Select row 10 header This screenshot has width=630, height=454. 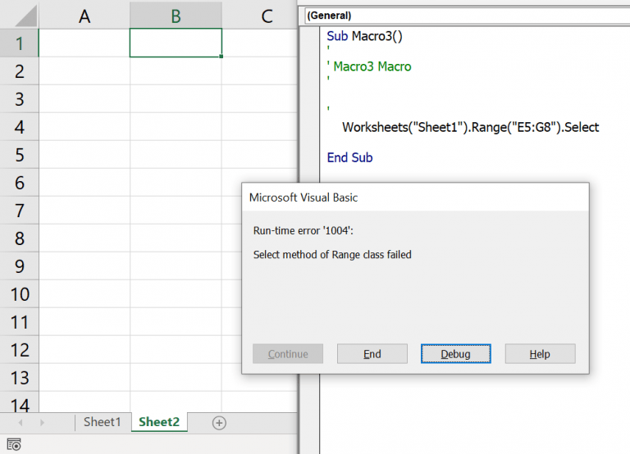tap(20, 294)
